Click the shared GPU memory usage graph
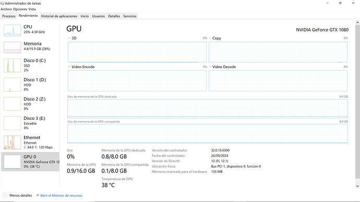360x202 pixels. coord(208,133)
